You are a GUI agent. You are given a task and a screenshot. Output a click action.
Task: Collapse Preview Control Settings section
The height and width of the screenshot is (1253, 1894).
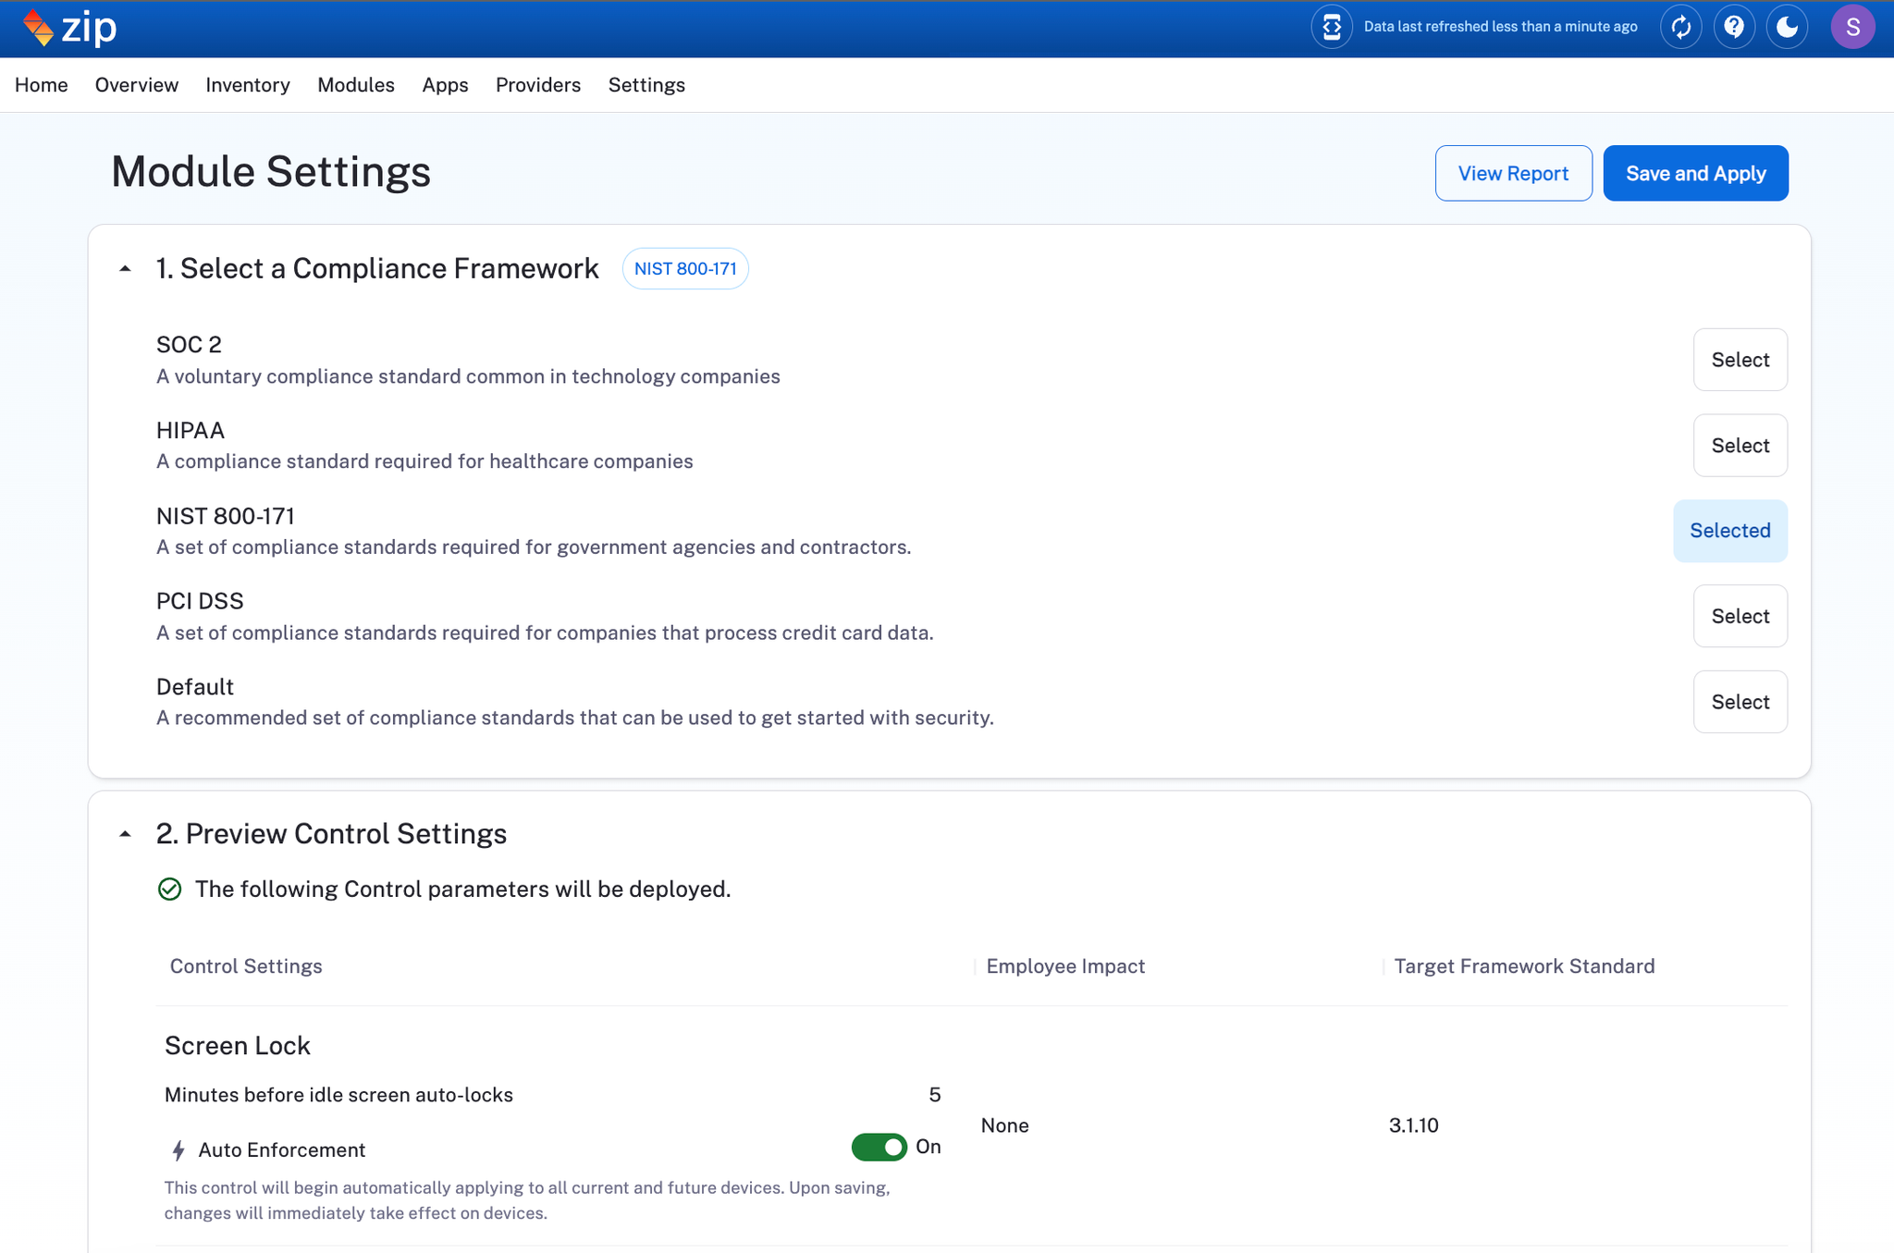tap(125, 834)
